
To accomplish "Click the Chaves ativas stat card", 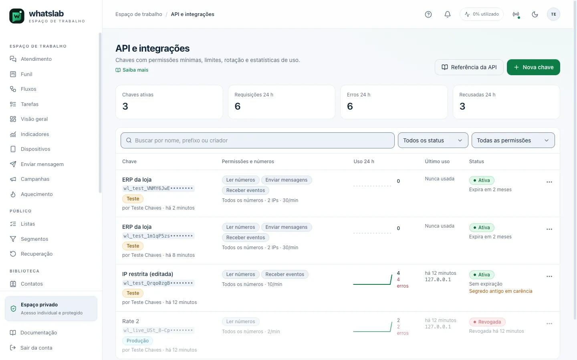I will pos(169,102).
